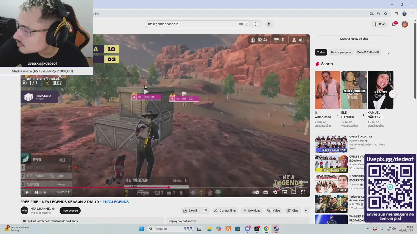Open more actions menu beside Clipe

point(307,211)
